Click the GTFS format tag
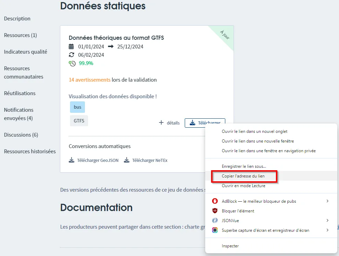339x256 pixels. [x=79, y=121]
